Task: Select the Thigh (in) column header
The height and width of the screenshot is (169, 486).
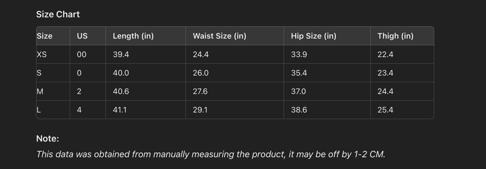Action: point(395,36)
